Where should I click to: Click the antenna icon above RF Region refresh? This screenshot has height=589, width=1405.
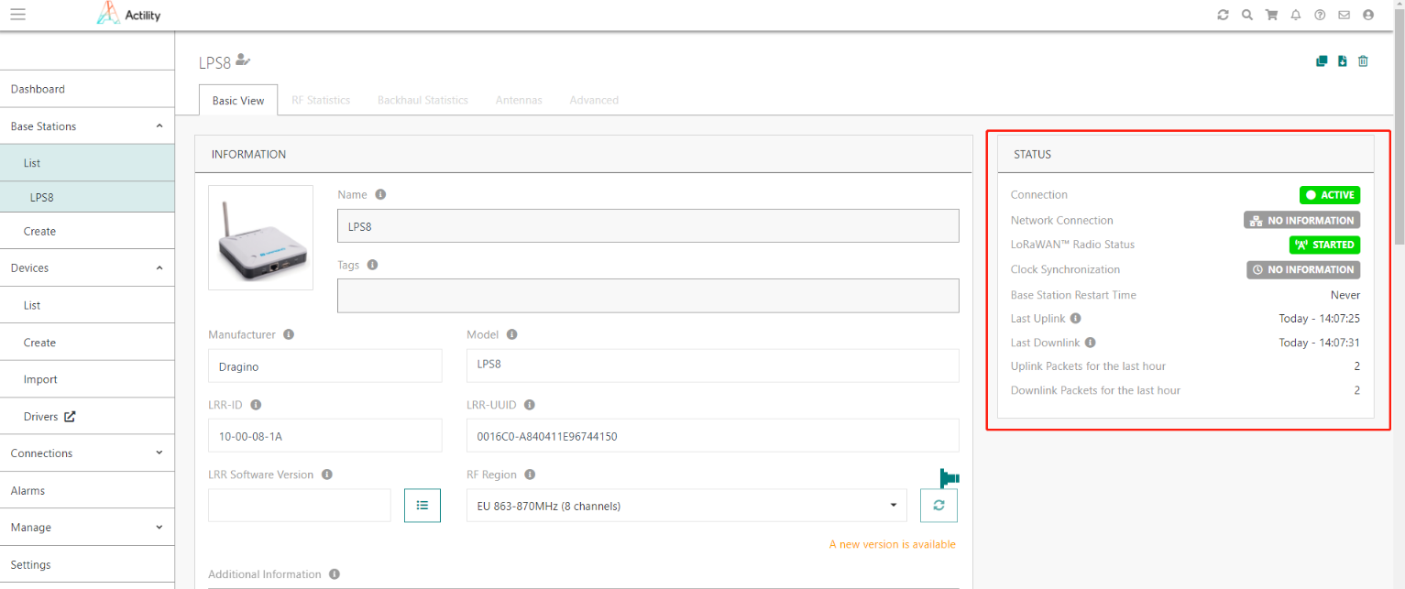(949, 477)
